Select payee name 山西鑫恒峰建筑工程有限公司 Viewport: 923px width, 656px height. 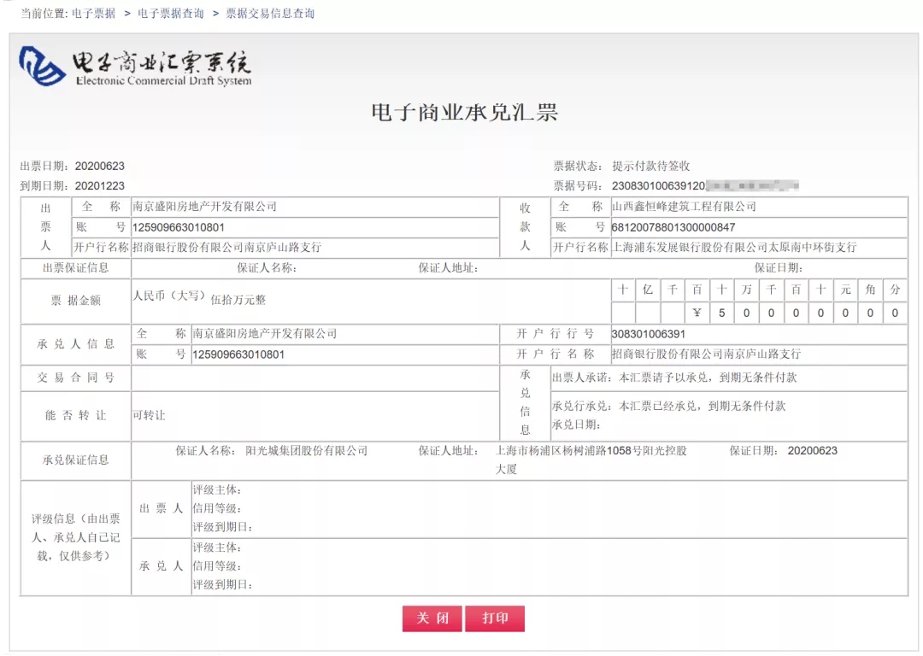(x=684, y=207)
